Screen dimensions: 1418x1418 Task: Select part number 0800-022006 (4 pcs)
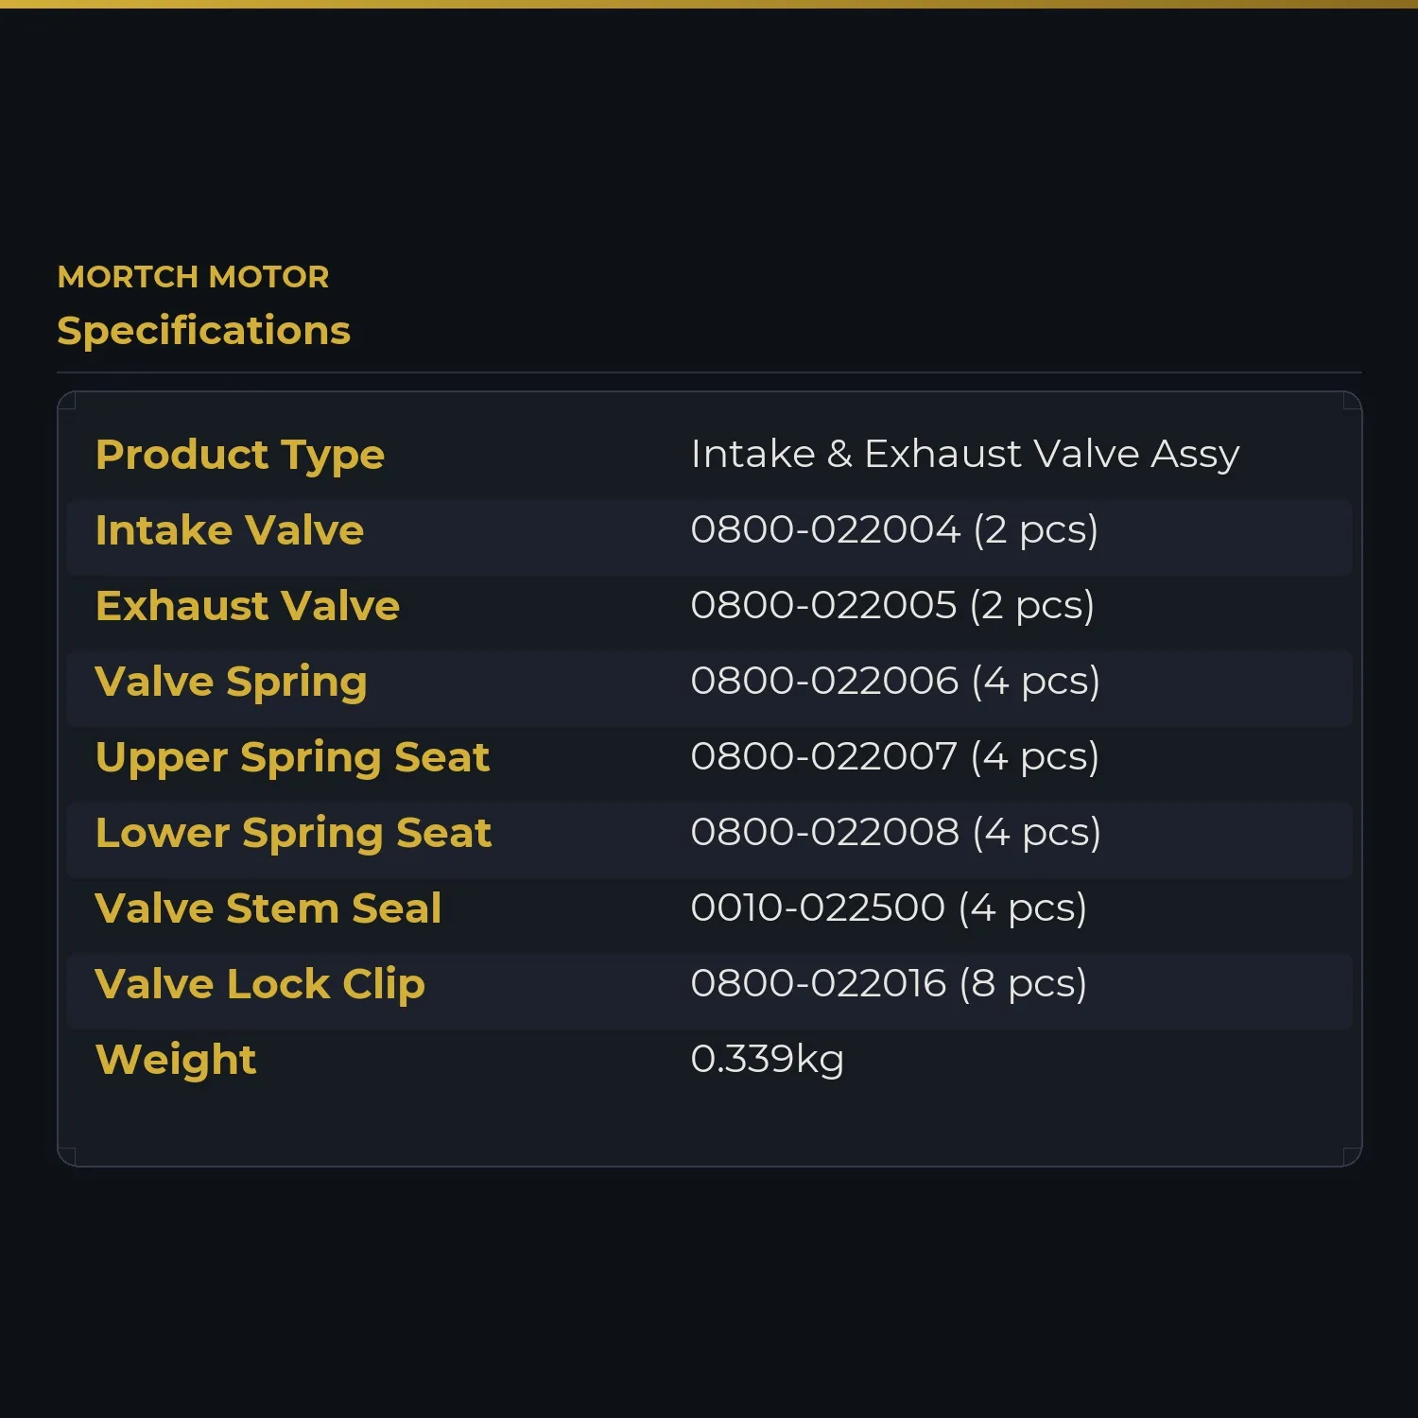tap(895, 681)
